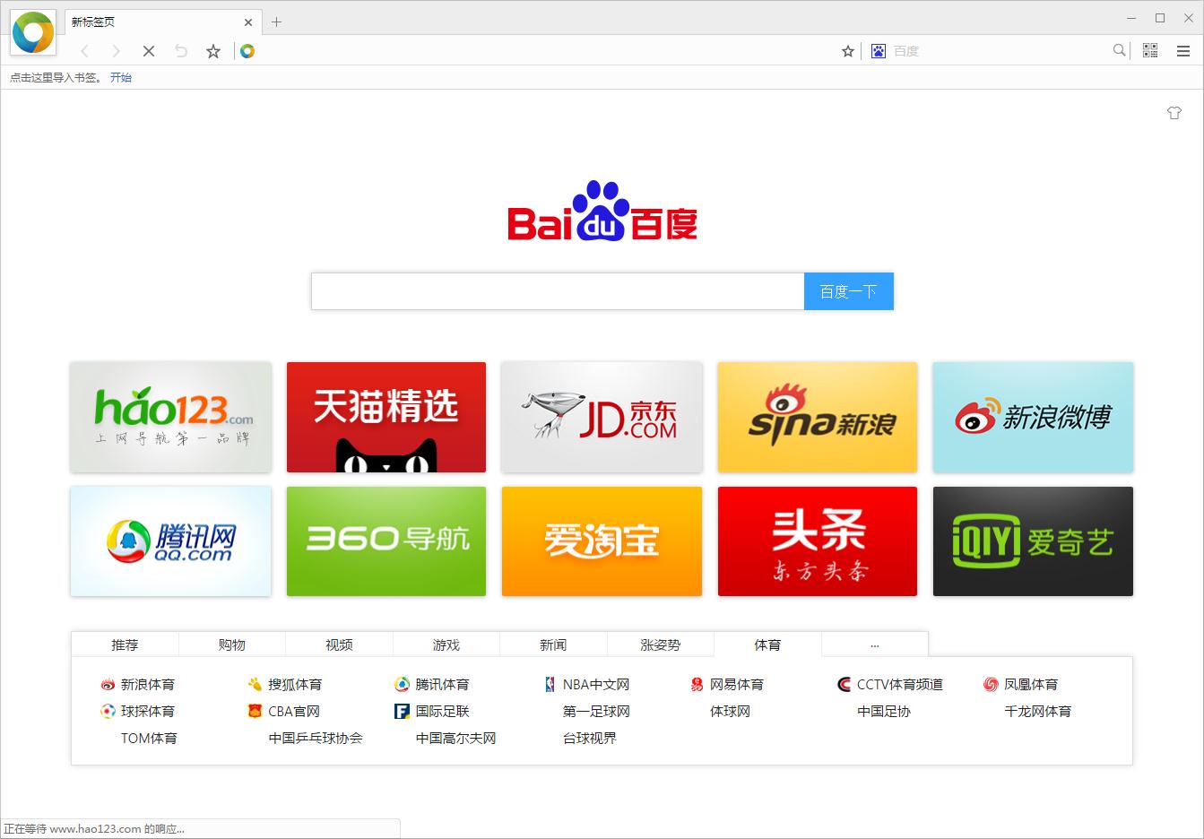Click the 百度 toolbar search field

1000,51
